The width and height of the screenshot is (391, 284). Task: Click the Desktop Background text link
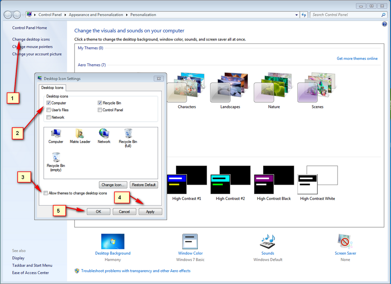[x=113, y=253]
